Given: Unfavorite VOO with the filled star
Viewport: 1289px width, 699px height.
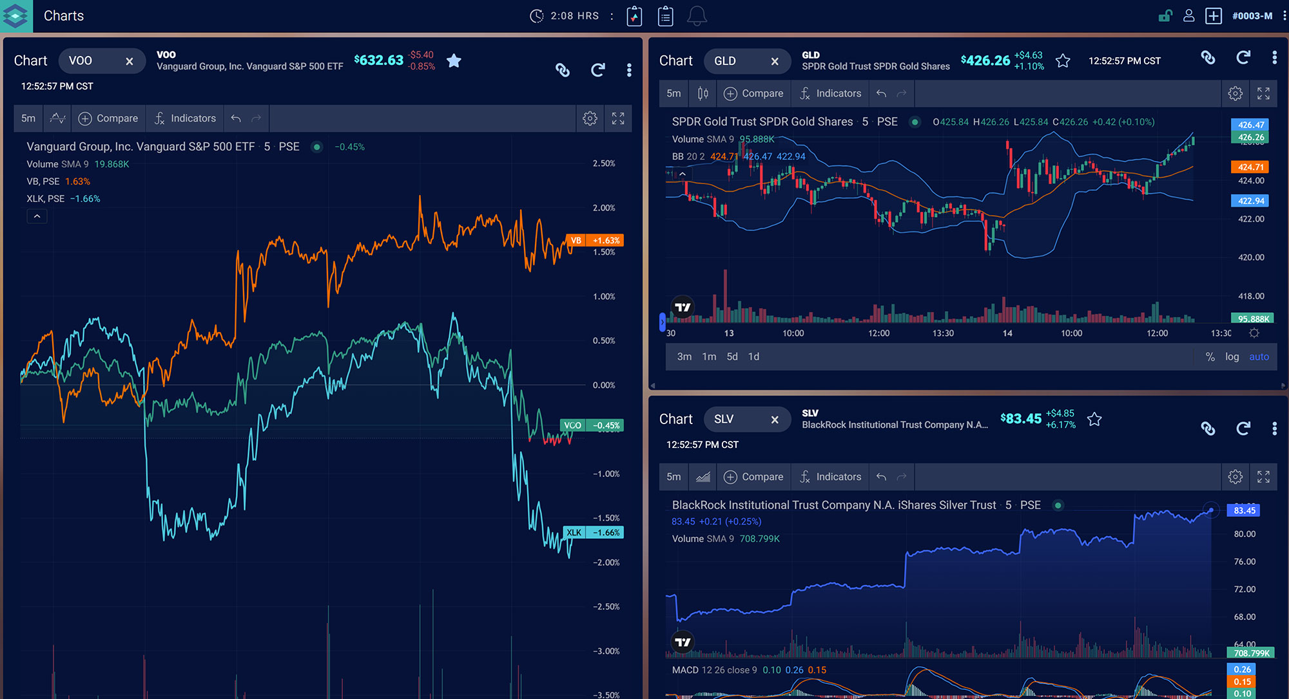Looking at the screenshot, I should (x=454, y=61).
